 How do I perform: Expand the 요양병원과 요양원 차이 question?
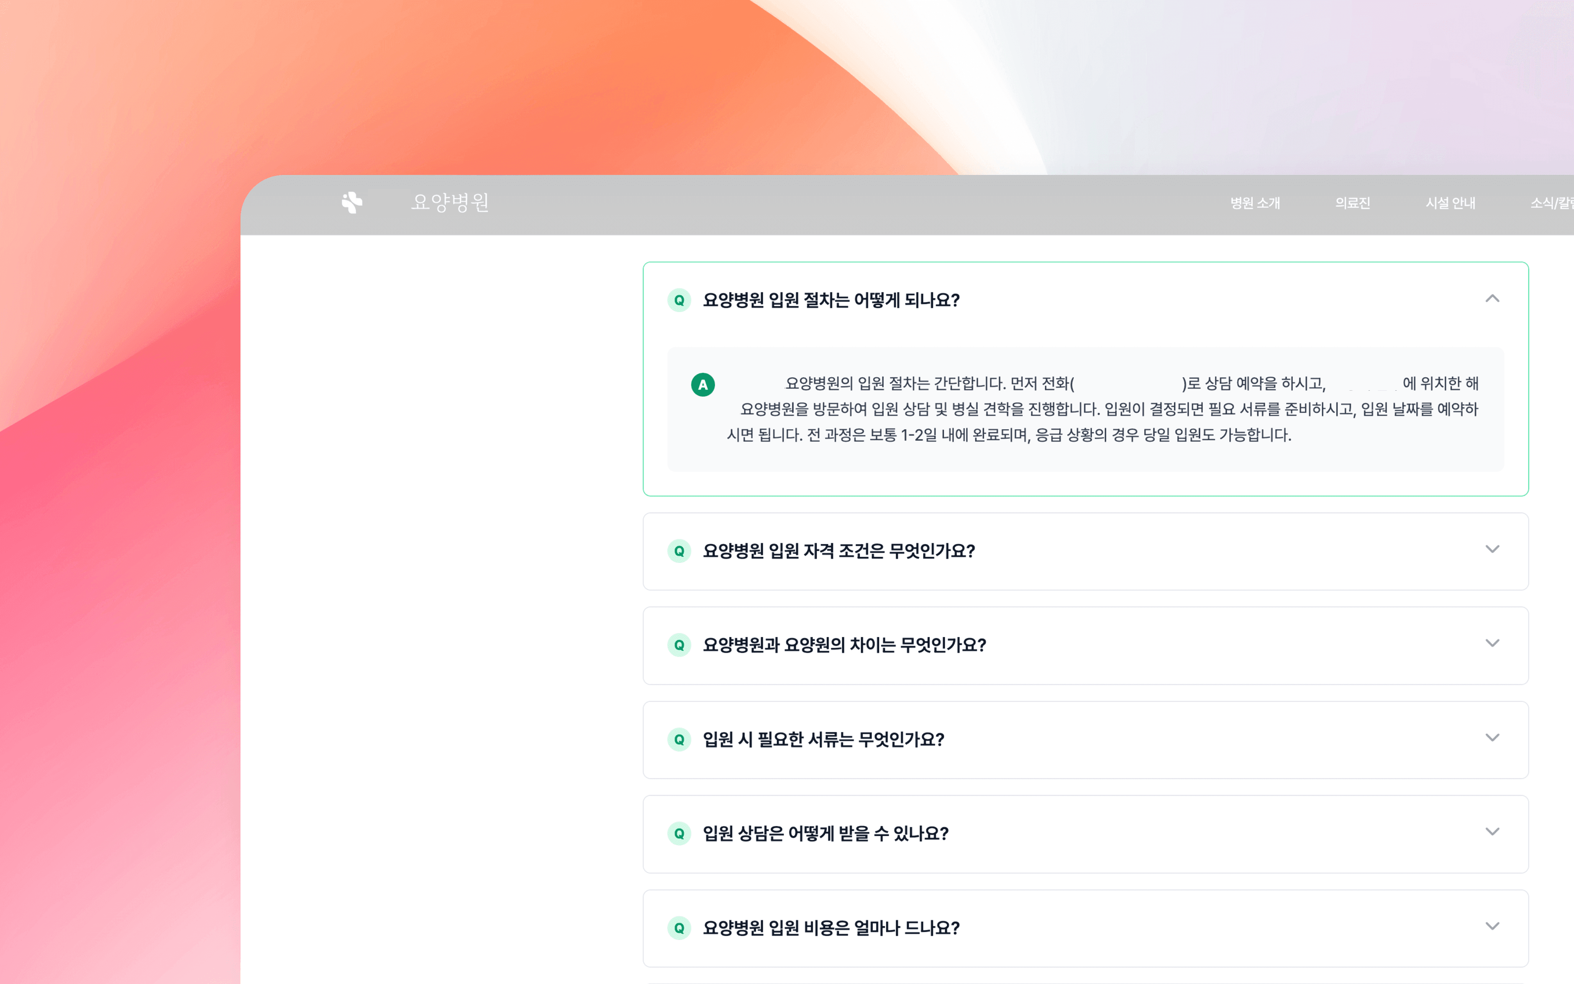[x=1493, y=644]
